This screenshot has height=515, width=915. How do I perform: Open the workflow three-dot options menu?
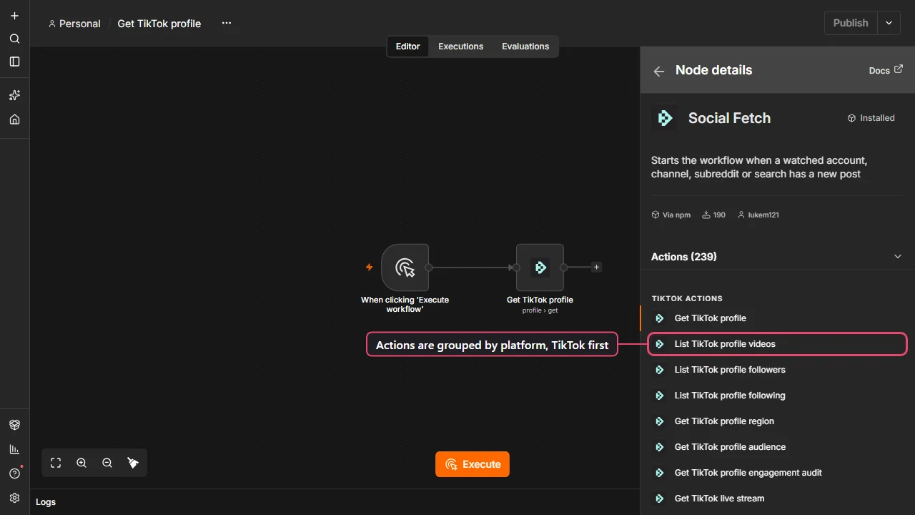[x=227, y=23]
